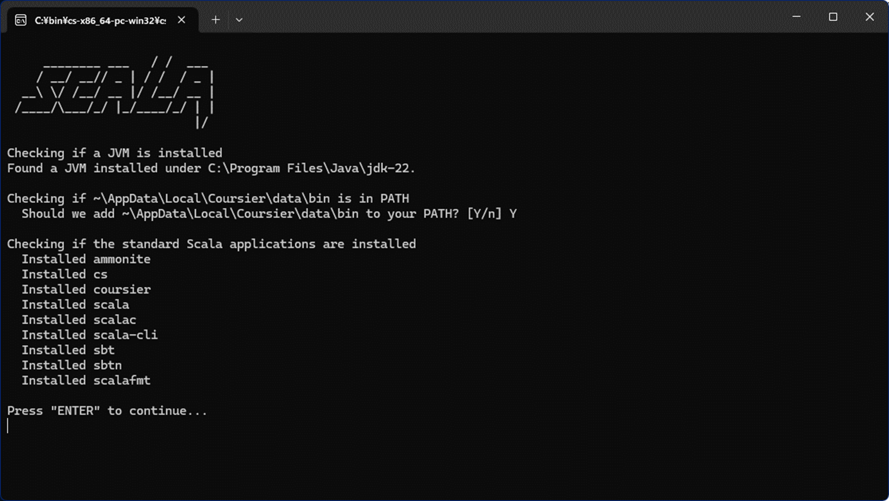Screen dimensions: 889x501
Task: Open a new terminal tab with the plus icon
Action: pyautogui.click(x=215, y=20)
